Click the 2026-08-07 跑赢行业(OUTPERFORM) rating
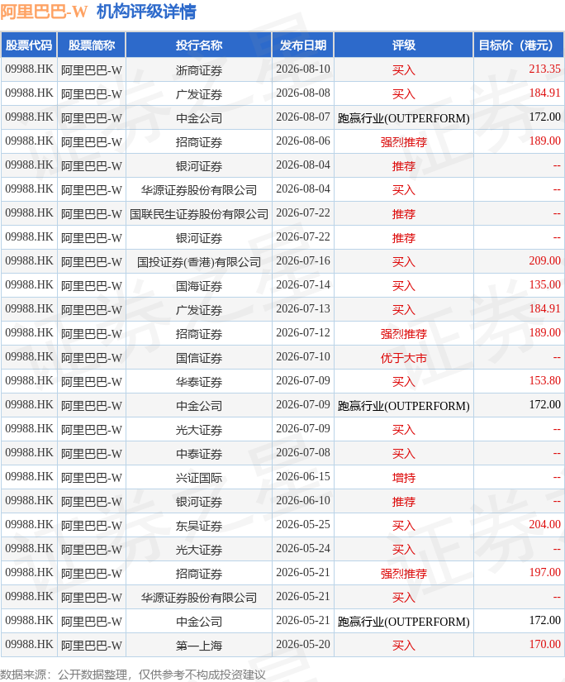This screenshot has width=565, height=682. (x=403, y=118)
